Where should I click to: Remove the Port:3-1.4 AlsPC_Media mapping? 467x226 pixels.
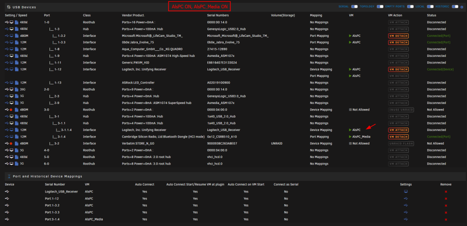[446, 219]
